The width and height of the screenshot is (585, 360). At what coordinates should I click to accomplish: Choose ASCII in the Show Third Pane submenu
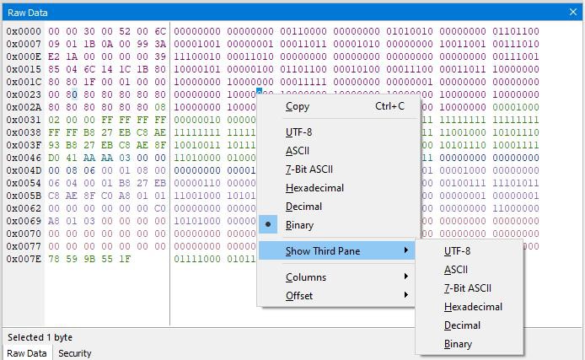(x=470, y=270)
